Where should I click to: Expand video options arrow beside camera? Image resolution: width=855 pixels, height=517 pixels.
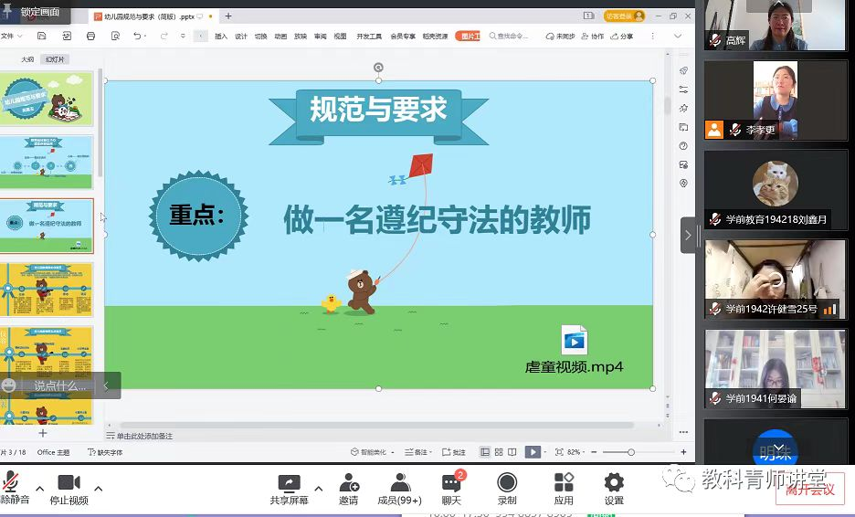[x=98, y=488]
